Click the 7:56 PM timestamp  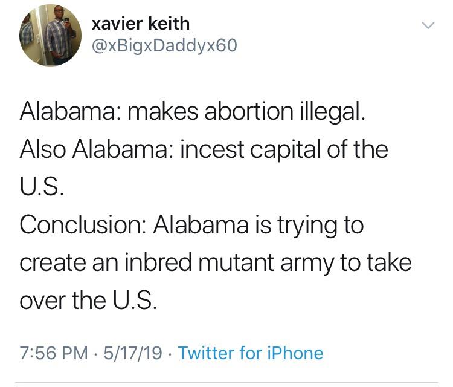coord(54,353)
